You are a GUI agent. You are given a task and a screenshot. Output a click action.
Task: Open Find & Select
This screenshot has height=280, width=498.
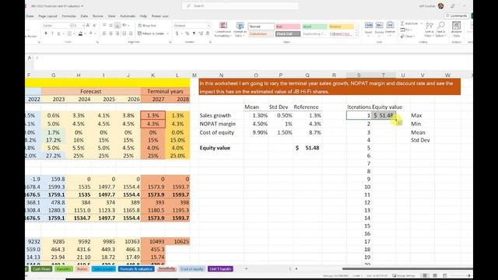[441, 30]
